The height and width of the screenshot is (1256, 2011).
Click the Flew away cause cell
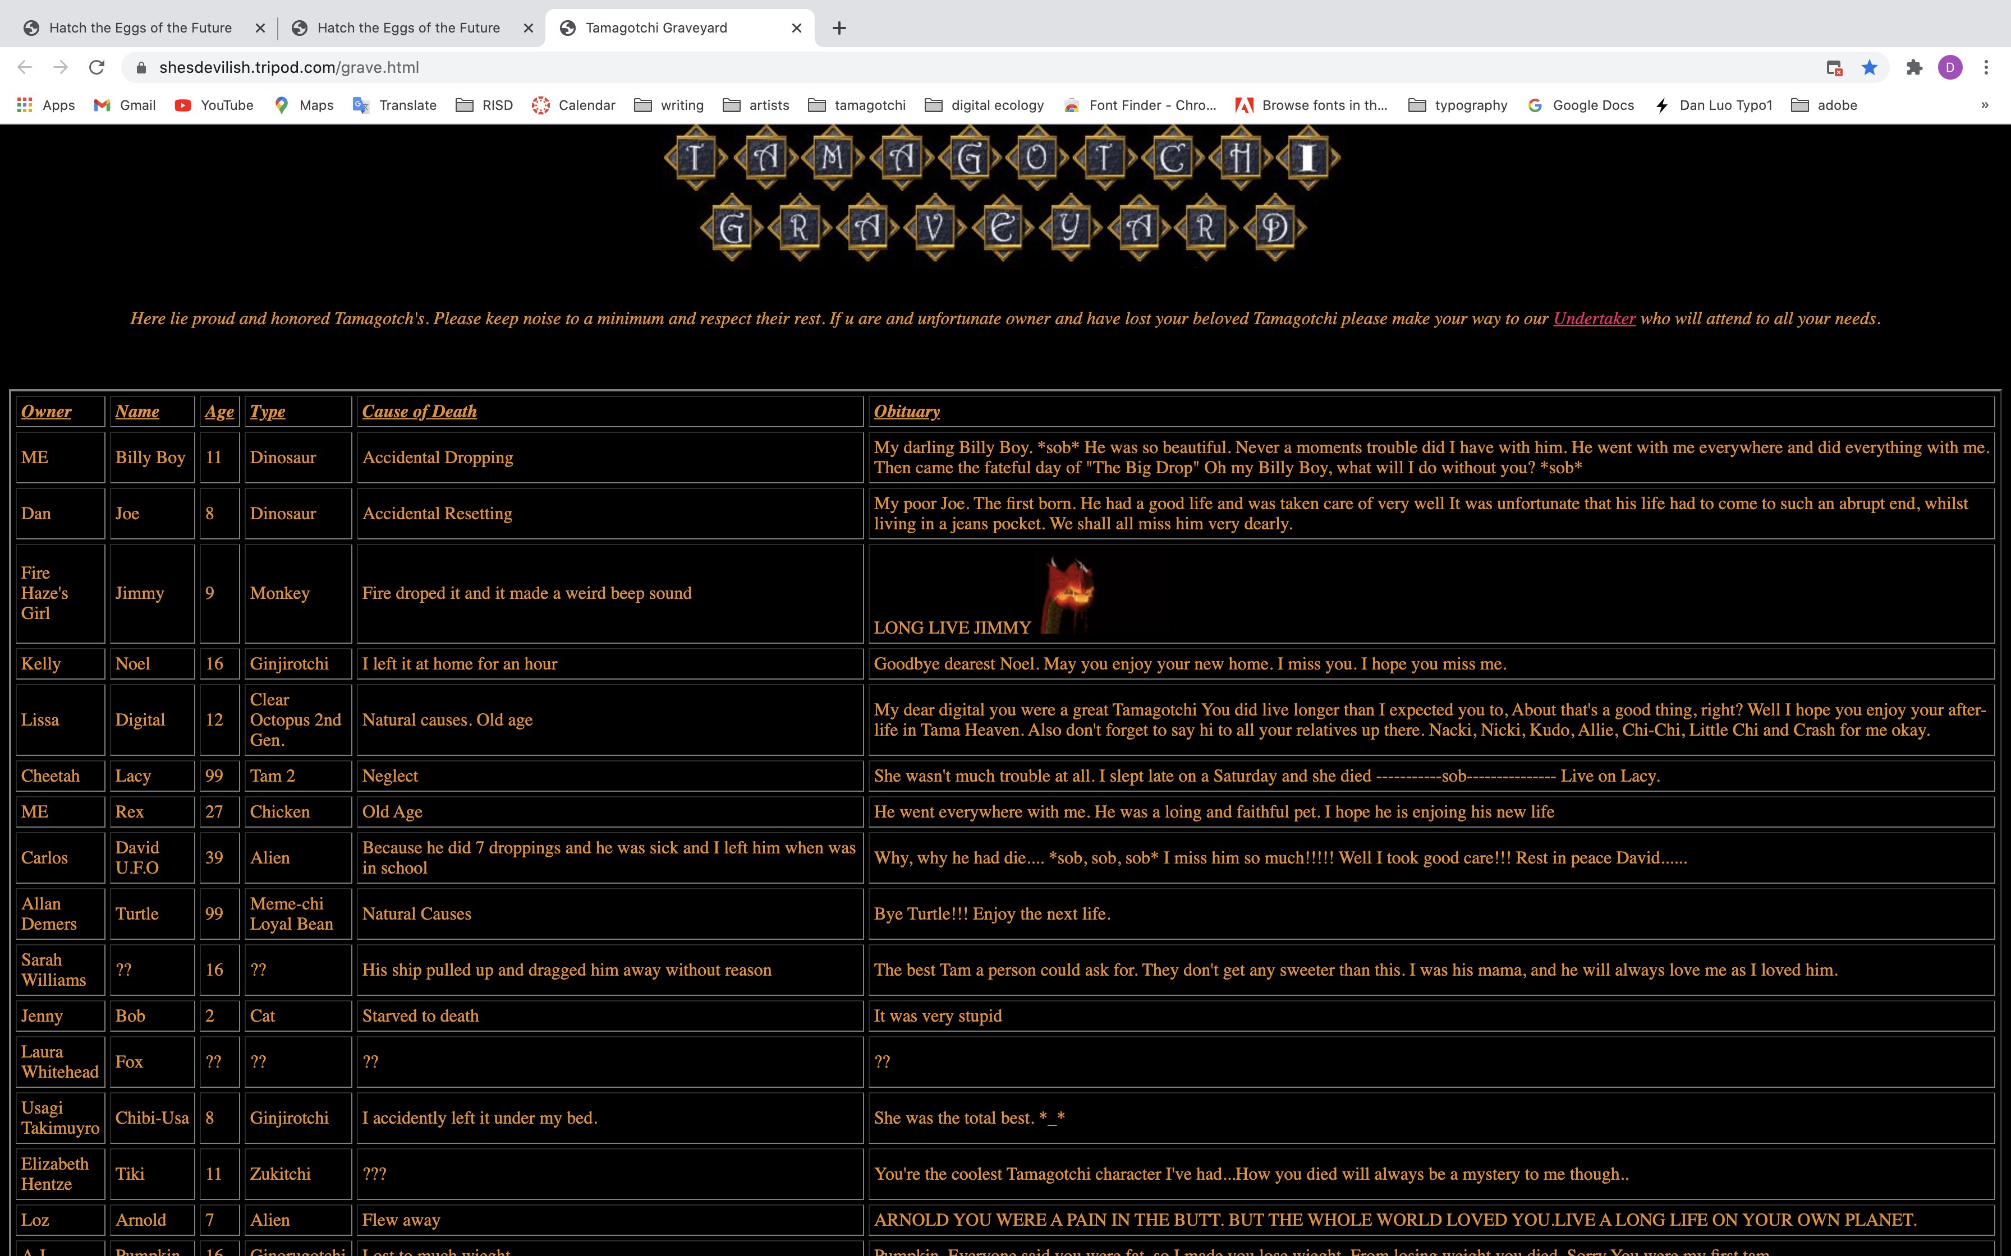click(x=610, y=1220)
